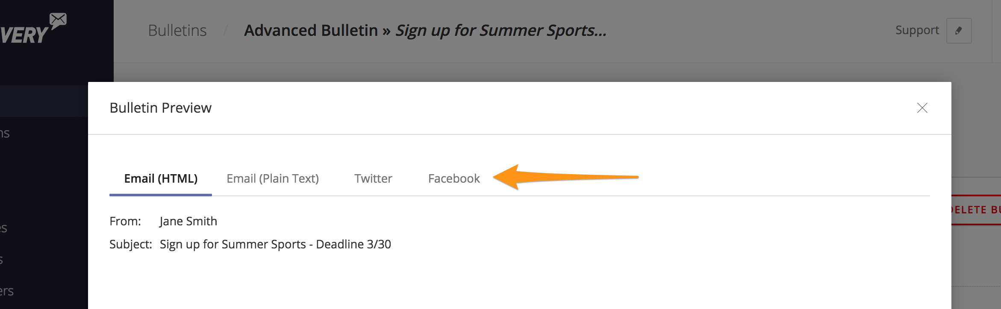1001x309 pixels.
Task: Select the highlighted active sidebar item
Action: (44, 101)
